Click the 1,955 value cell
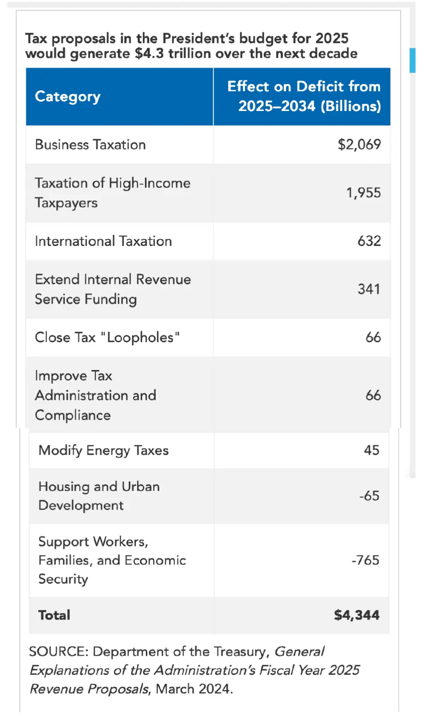 coord(363,193)
